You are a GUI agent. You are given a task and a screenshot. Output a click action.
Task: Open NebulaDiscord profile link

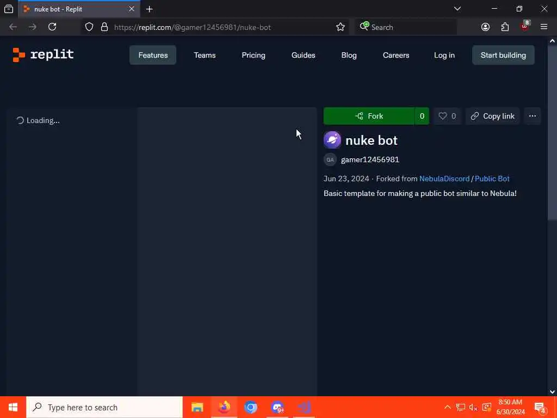coord(444,179)
